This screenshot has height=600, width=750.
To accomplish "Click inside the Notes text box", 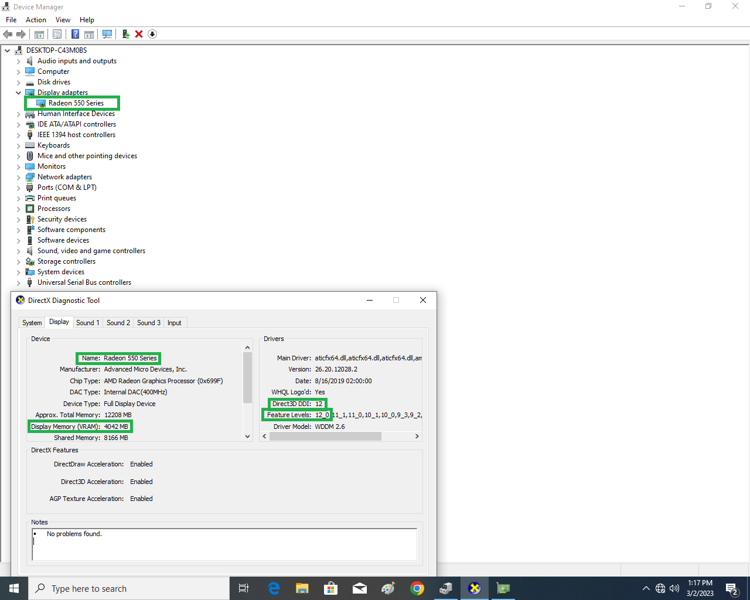I will [224, 544].
